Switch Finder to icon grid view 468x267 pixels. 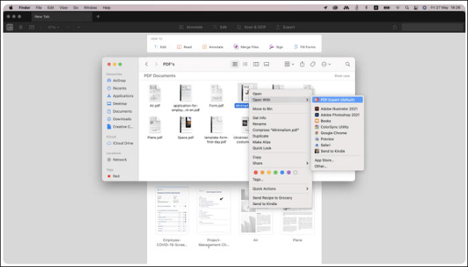click(x=235, y=64)
